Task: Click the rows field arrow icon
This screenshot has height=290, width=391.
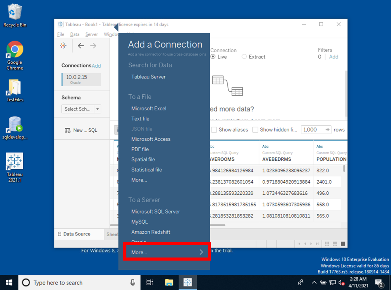Action: point(327,130)
